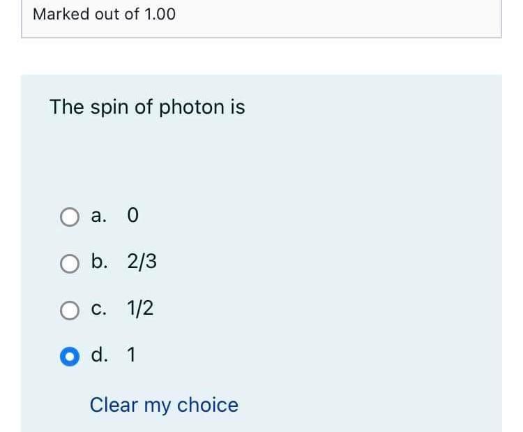Select the radio button for option b
Viewport: 523px width, 432px height.
[69, 263]
